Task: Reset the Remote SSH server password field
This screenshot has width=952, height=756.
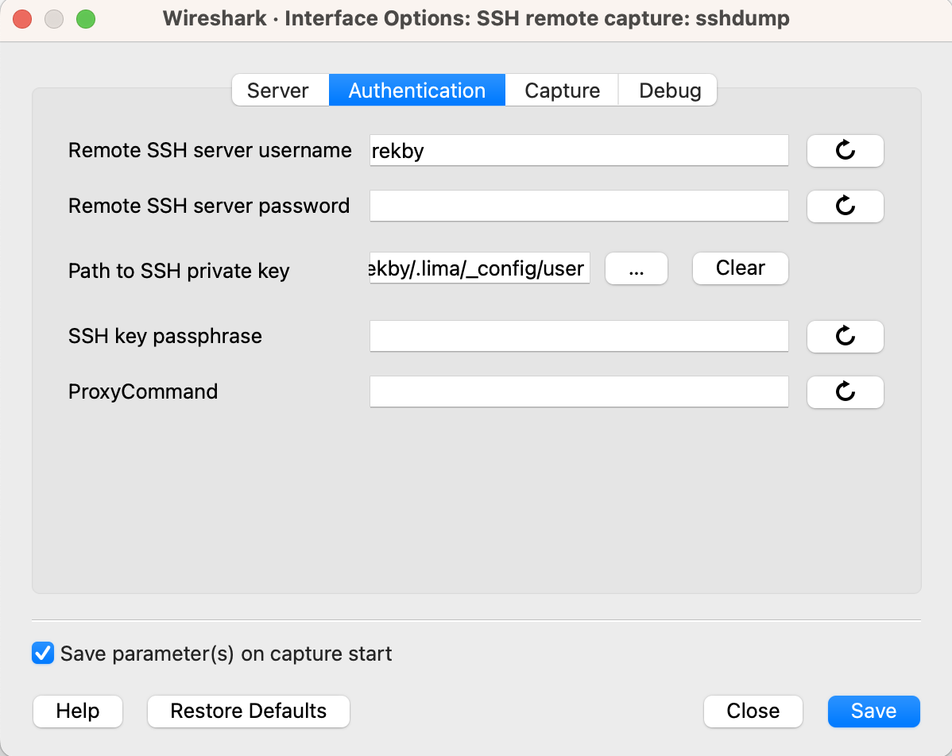Action: (845, 206)
